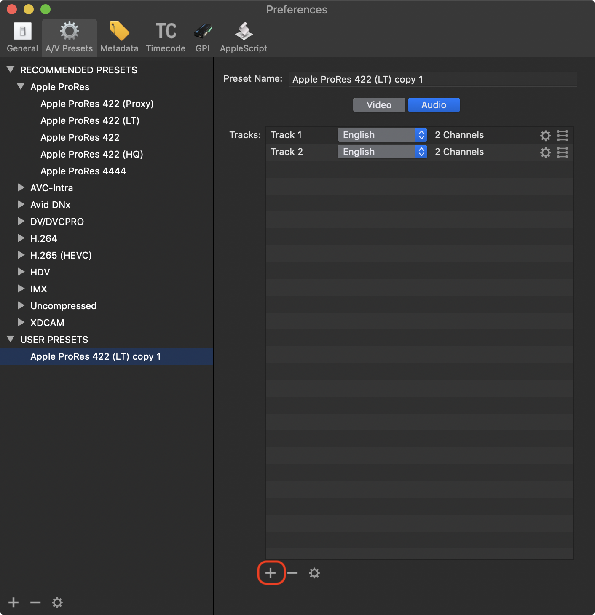The width and height of the screenshot is (595, 615).
Task: Open Track 1 language dropdown
Action: (x=382, y=135)
